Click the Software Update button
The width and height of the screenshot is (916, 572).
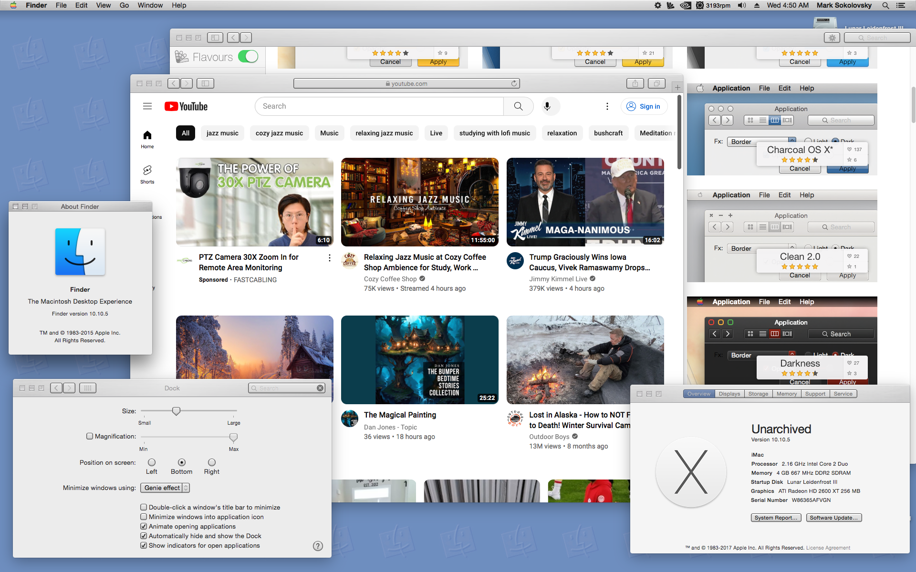[x=833, y=518]
